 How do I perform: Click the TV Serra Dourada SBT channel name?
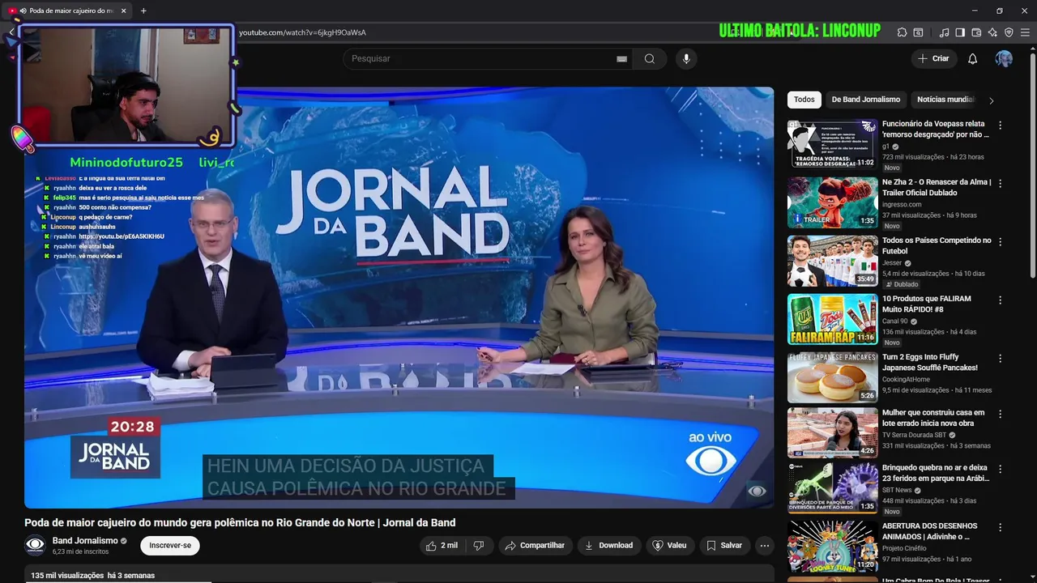(914, 435)
